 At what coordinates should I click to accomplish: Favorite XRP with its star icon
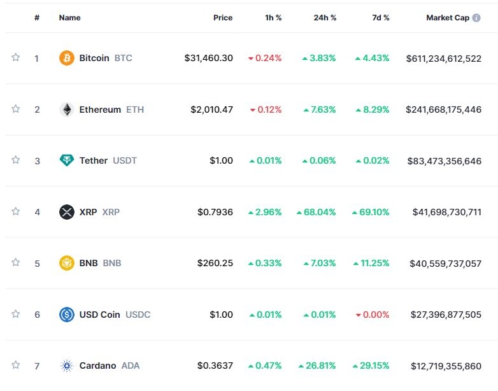click(x=16, y=211)
